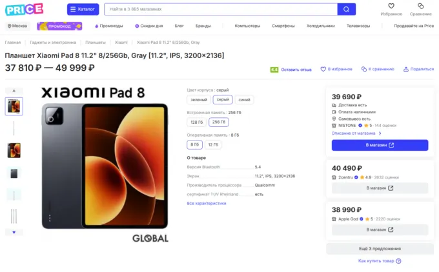
Task: Click the green 4.4 rating badge
Action: [x=274, y=70]
